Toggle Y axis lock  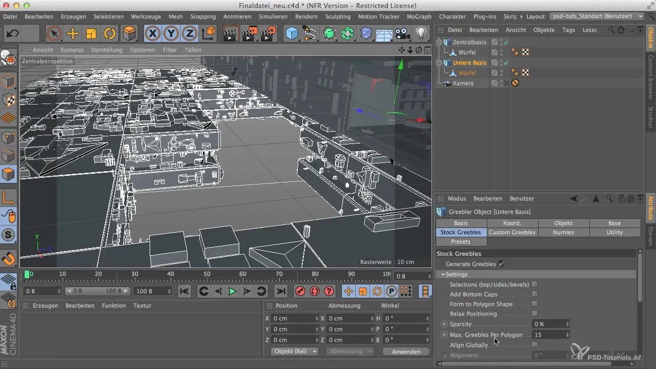click(171, 34)
